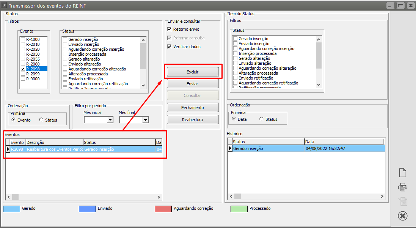Click the circled X close icon
The height and width of the screenshot is (228, 416).
tap(403, 216)
